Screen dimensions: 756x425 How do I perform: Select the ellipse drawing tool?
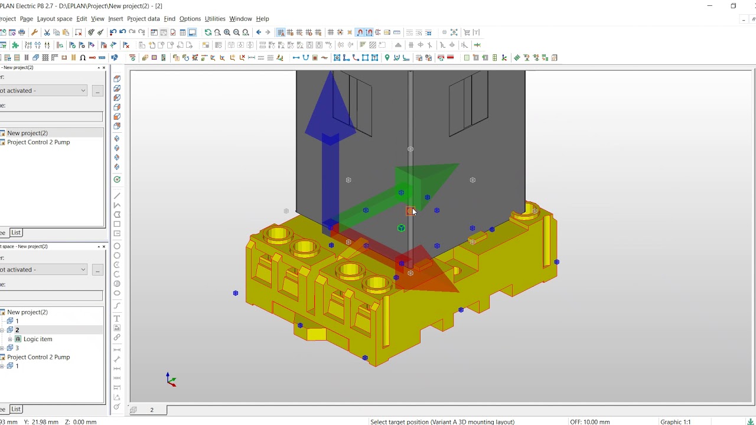117,293
